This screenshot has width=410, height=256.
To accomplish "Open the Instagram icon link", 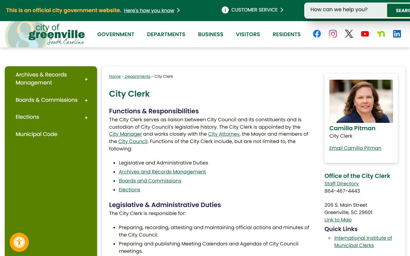I will click(333, 34).
